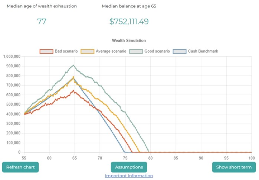
Task: Hide the Average scenario series via its label
Action: pyautogui.click(x=111, y=51)
